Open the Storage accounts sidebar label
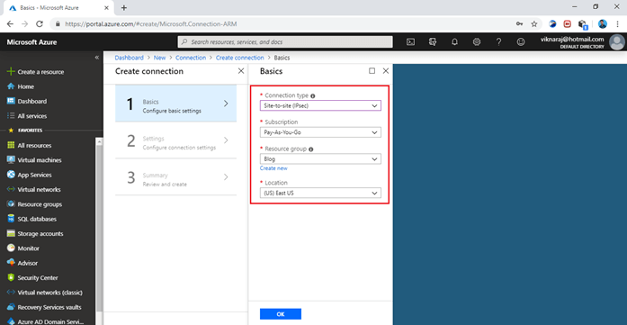 [x=40, y=234]
